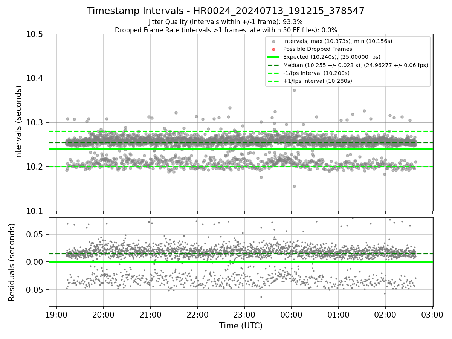Screen dimensions: 452x339
Task: Click the 02:00 time tick label
Action: tap(385, 315)
